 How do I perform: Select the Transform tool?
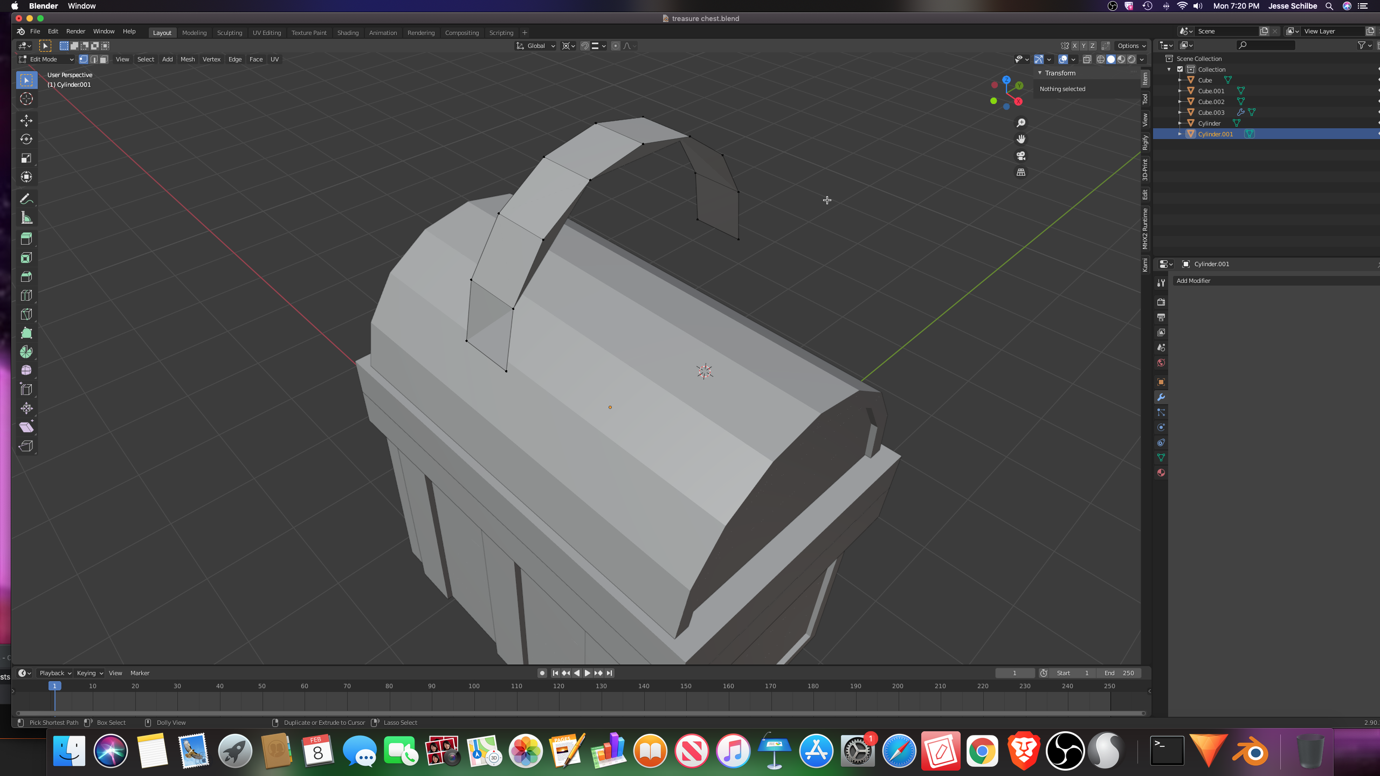click(26, 177)
